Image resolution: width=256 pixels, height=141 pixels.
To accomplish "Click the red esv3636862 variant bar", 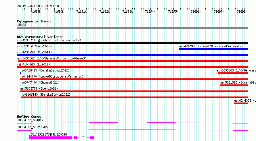I will pyautogui.click(x=132, y=61).
